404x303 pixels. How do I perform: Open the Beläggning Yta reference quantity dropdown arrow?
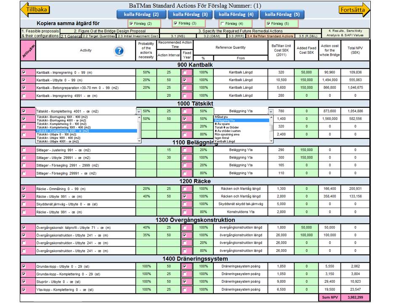coord(271,112)
